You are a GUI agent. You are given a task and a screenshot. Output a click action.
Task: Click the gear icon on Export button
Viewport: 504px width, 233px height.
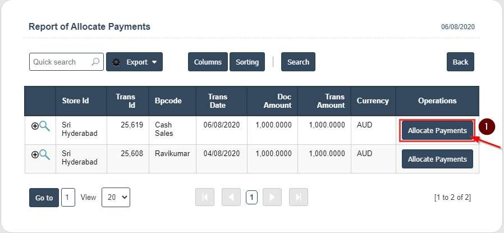point(116,62)
